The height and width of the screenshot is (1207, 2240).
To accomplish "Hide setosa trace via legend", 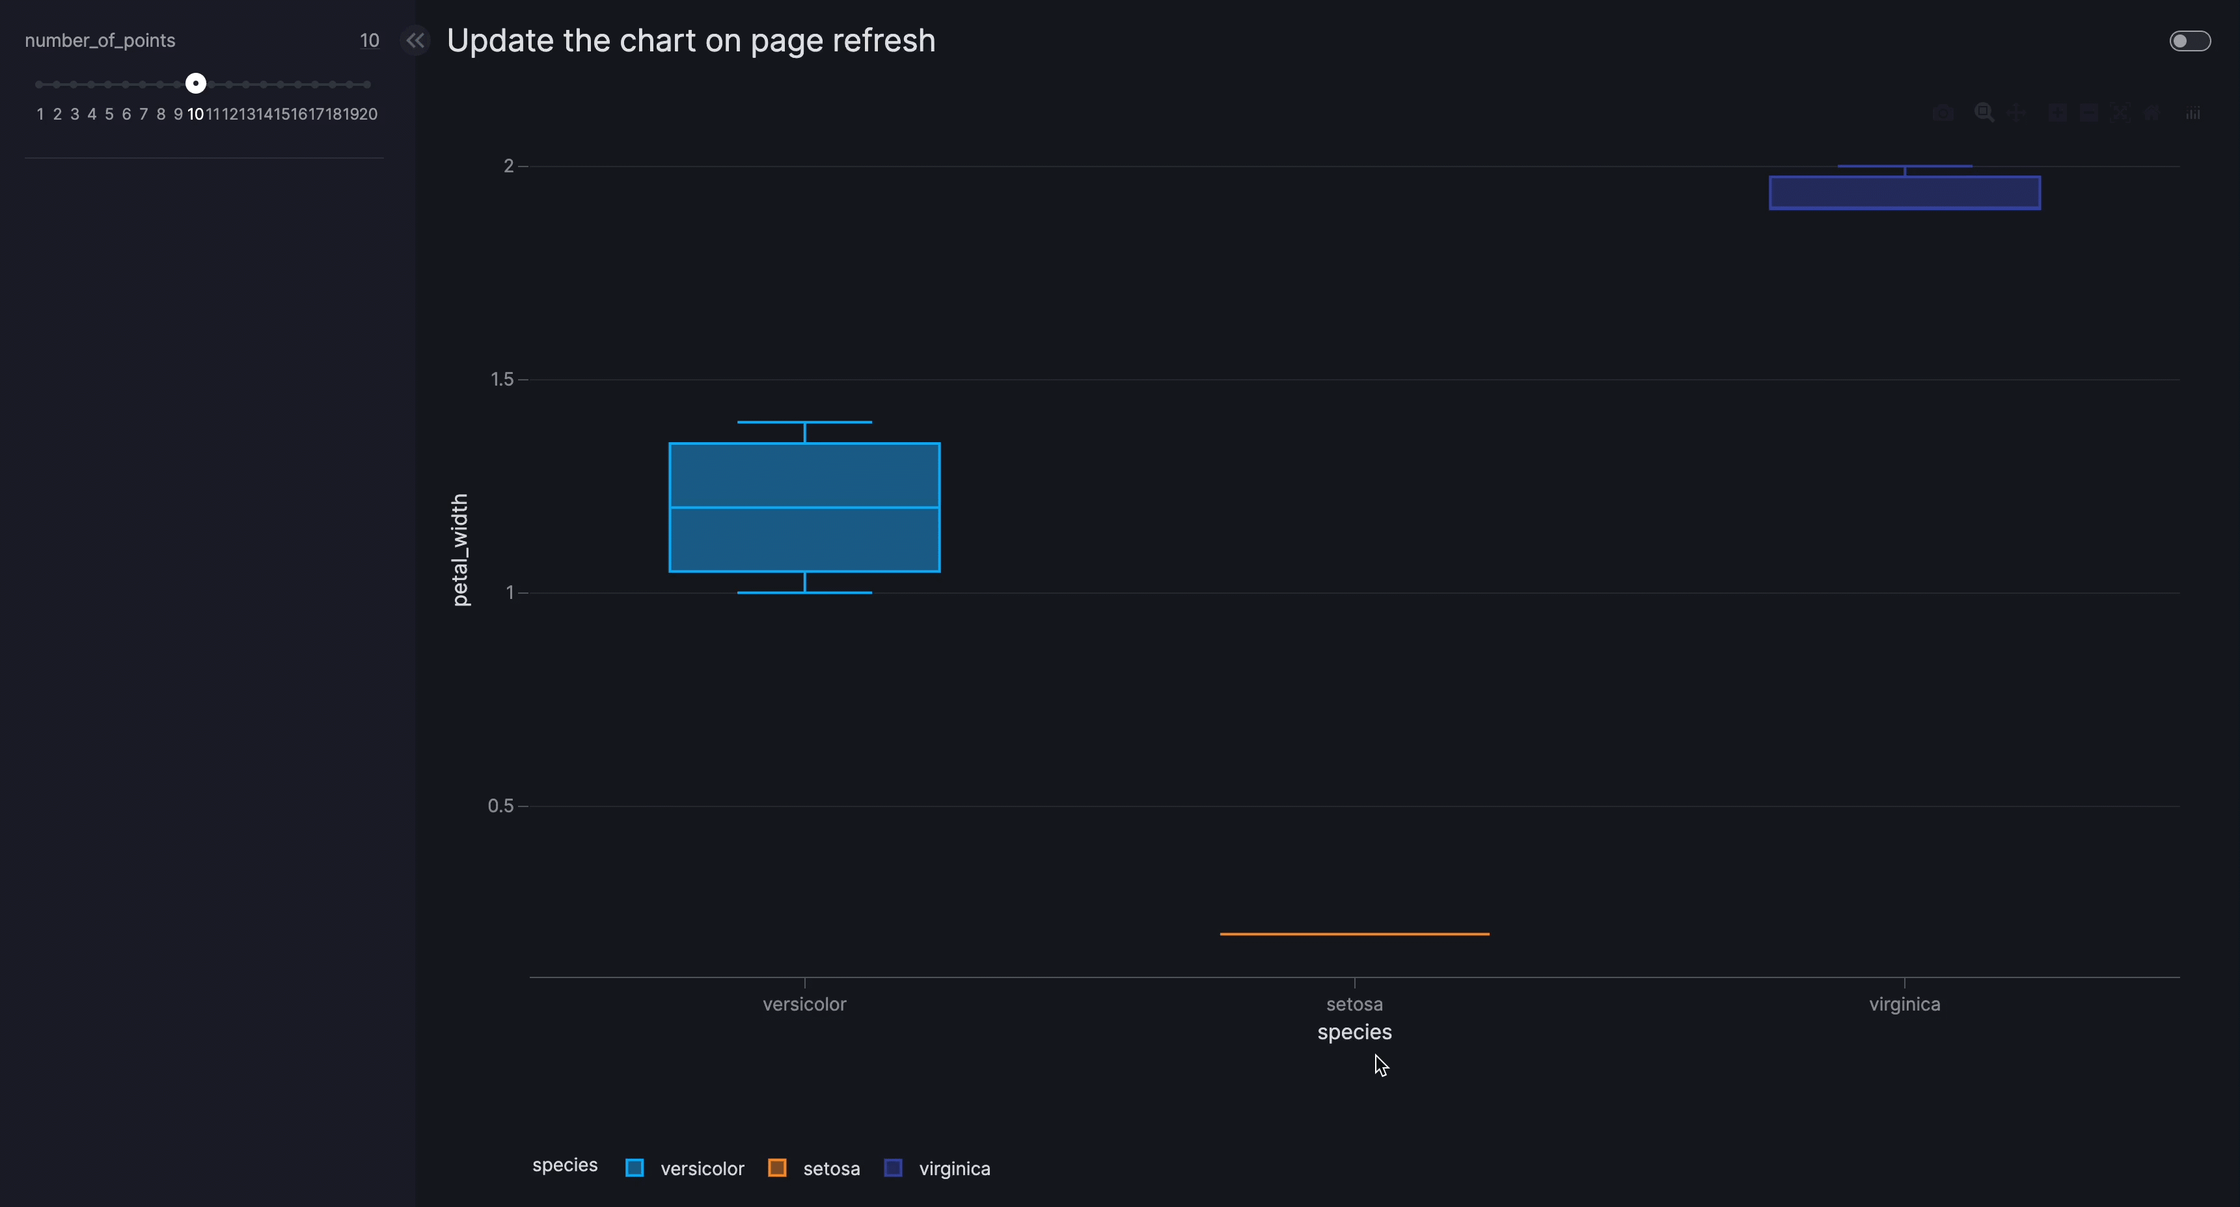I will (x=830, y=1169).
